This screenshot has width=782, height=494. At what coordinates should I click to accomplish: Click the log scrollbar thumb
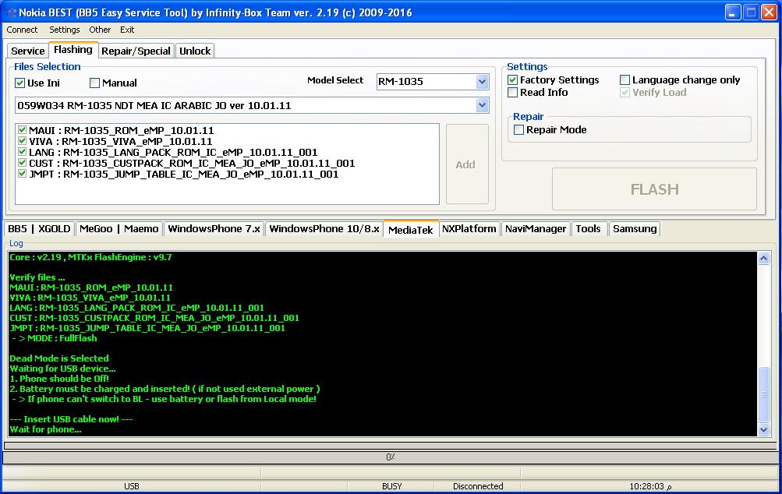pyautogui.click(x=763, y=393)
